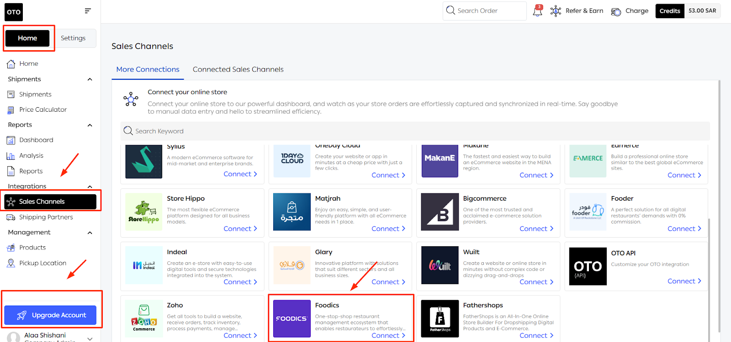Collapse the Shipments section

coord(90,79)
